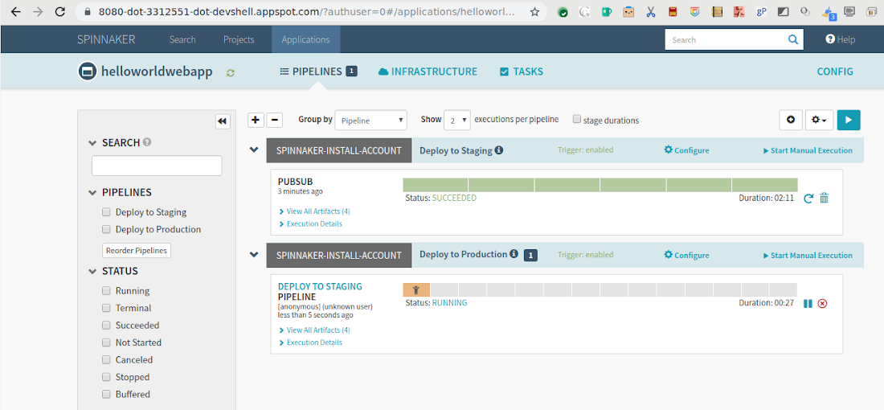Expand all pipelines with the plus button
884x410 pixels.
coord(256,120)
